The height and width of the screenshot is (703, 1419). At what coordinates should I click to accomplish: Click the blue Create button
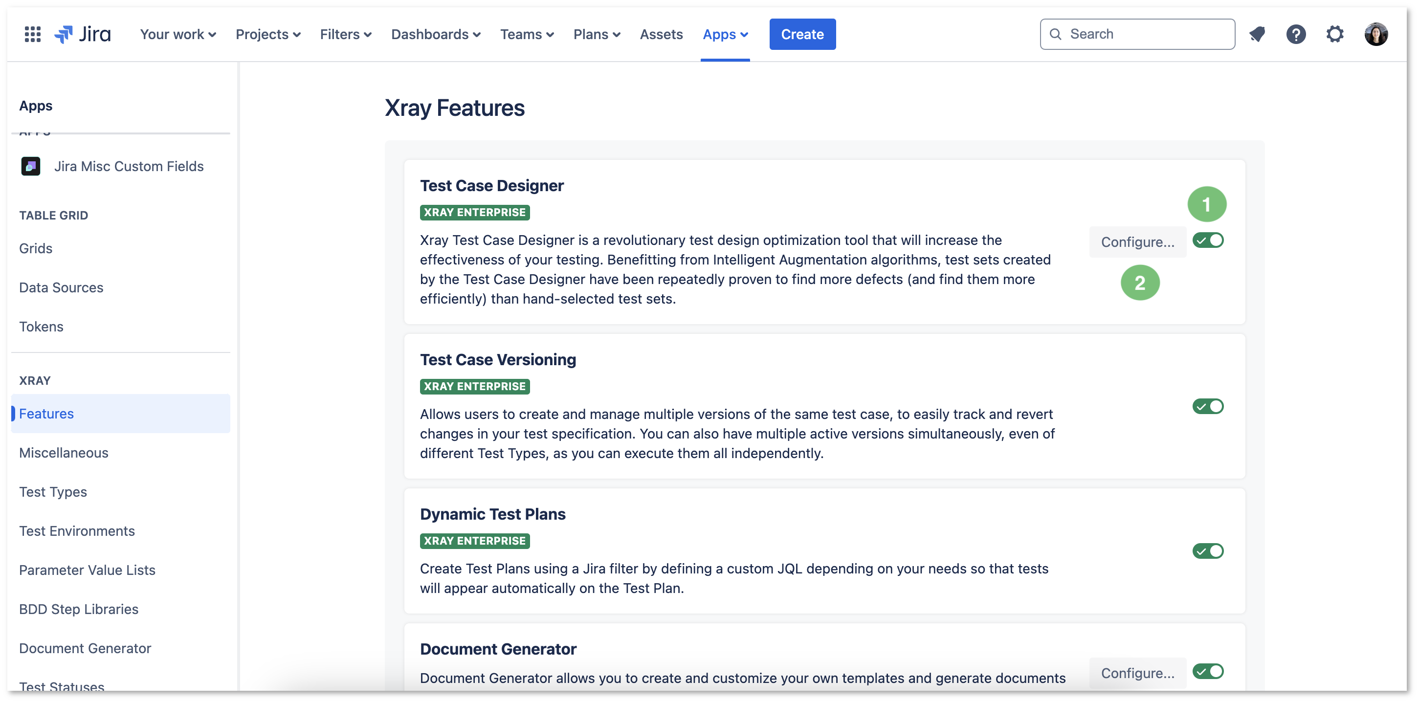802,34
